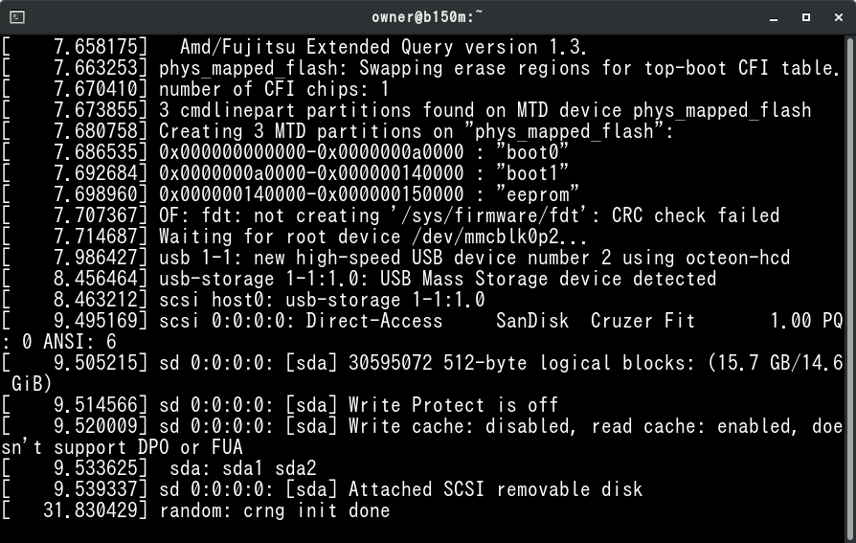The height and width of the screenshot is (543, 856).
Task: Close the owner@b150m terminal window
Action: click(x=839, y=17)
